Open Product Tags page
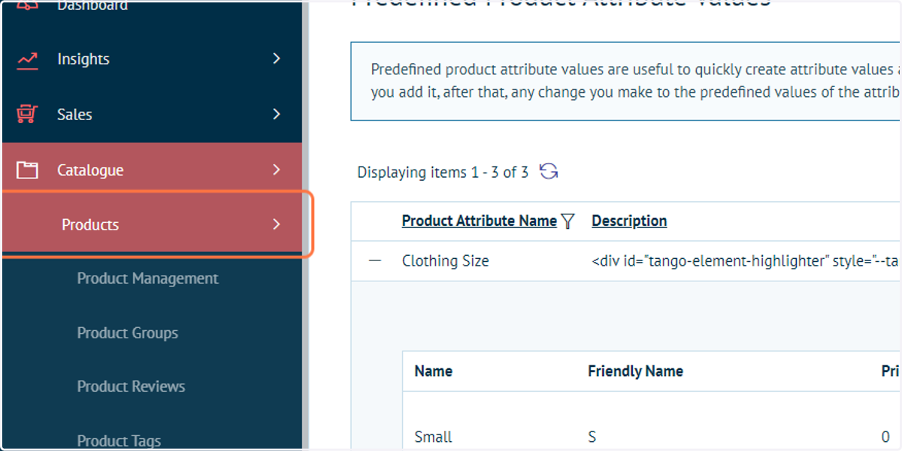902x451 pixels. tap(119, 441)
